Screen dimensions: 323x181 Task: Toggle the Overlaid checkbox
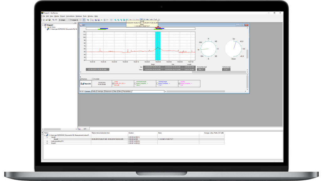[93, 79]
